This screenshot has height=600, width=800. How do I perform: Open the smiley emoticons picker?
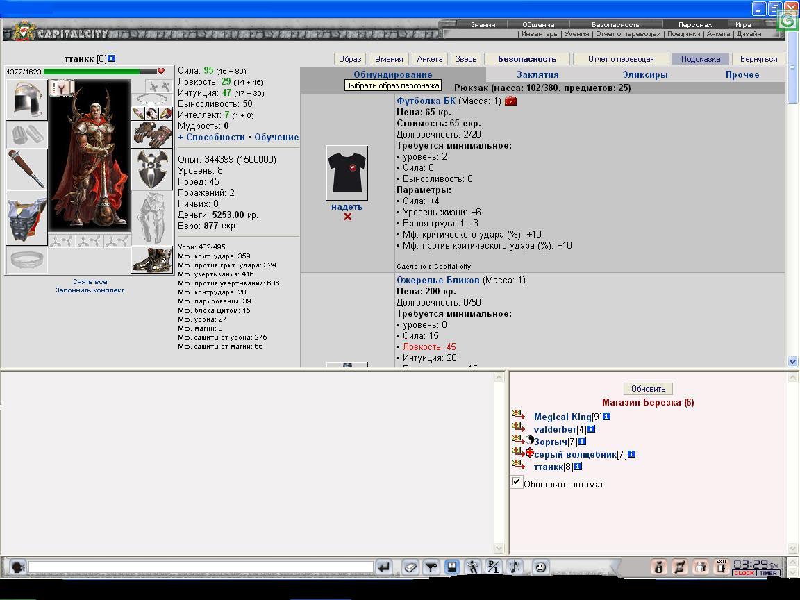tap(541, 567)
